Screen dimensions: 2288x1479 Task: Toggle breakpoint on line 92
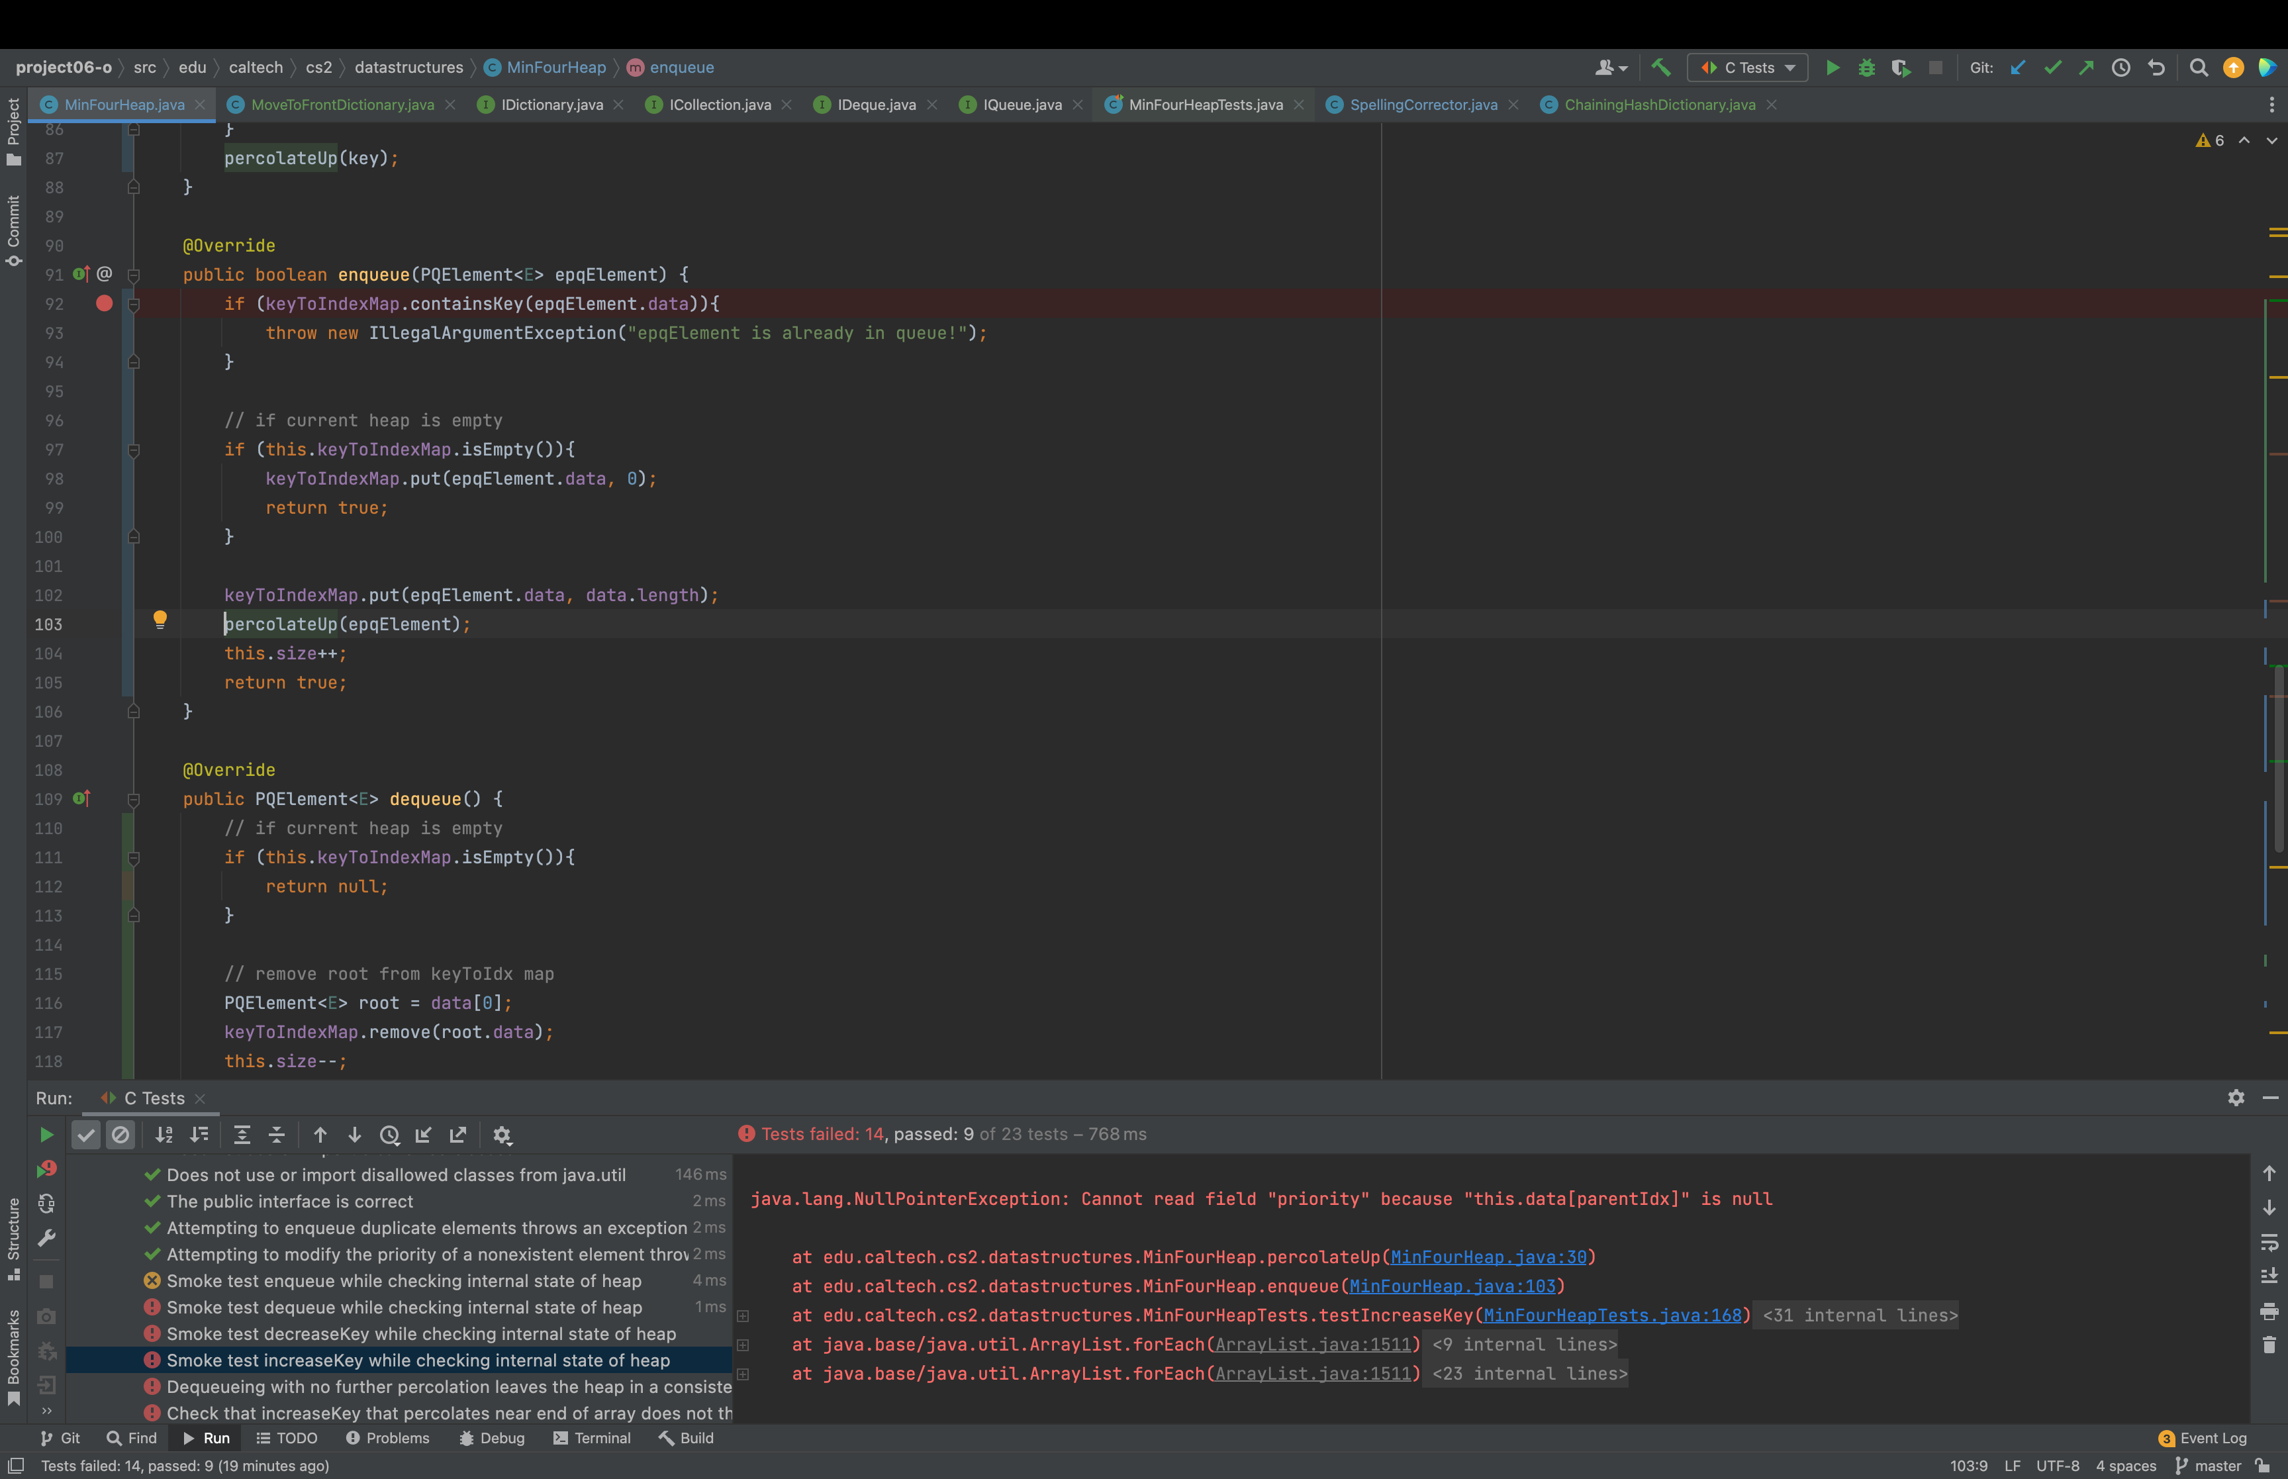point(105,303)
